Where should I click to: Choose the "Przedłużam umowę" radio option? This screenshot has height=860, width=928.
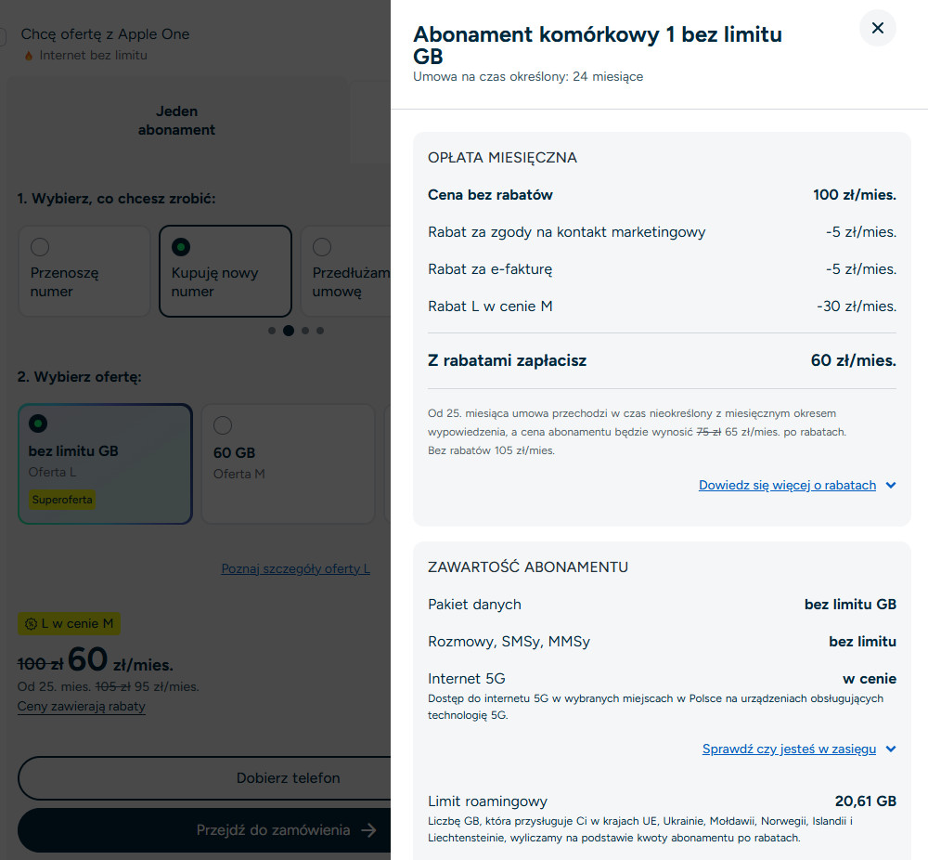322,247
